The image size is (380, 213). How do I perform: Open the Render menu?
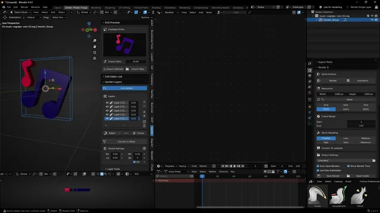[24, 7]
